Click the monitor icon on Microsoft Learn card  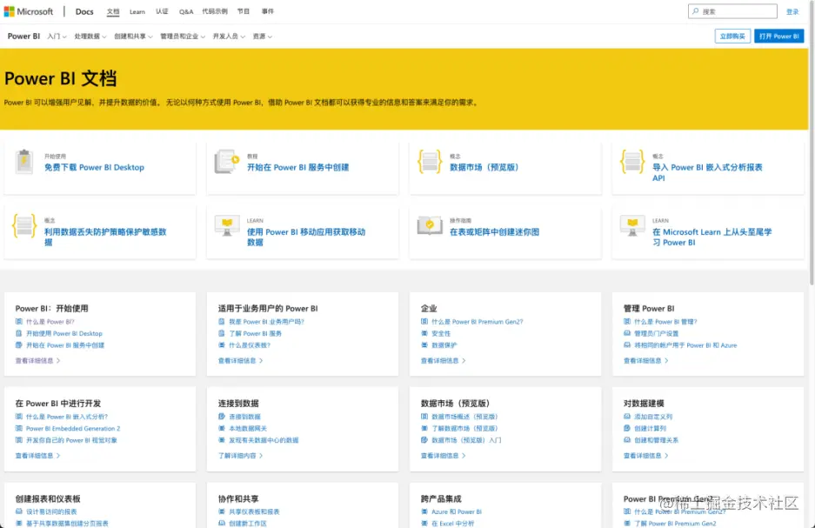[632, 226]
